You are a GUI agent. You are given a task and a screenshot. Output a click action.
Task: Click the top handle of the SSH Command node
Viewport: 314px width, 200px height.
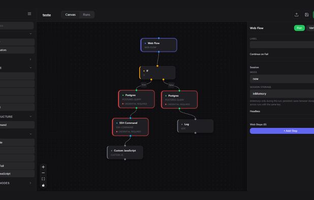pyautogui.click(x=131, y=118)
